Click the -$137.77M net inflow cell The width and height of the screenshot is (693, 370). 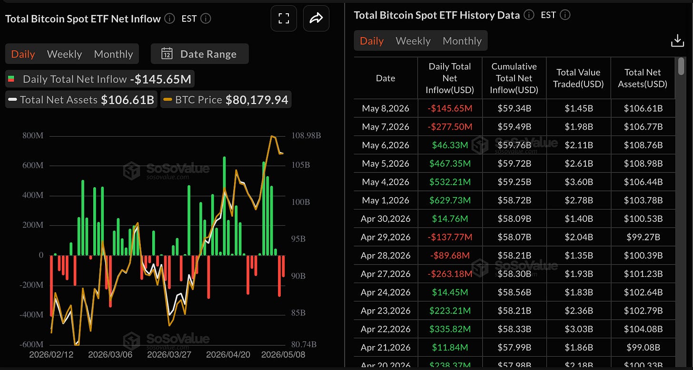click(450, 237)
